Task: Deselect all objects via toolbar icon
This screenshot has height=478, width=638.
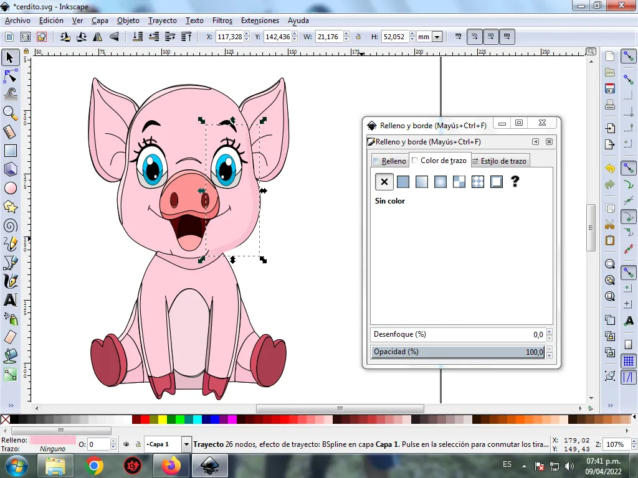Action: 42,37
